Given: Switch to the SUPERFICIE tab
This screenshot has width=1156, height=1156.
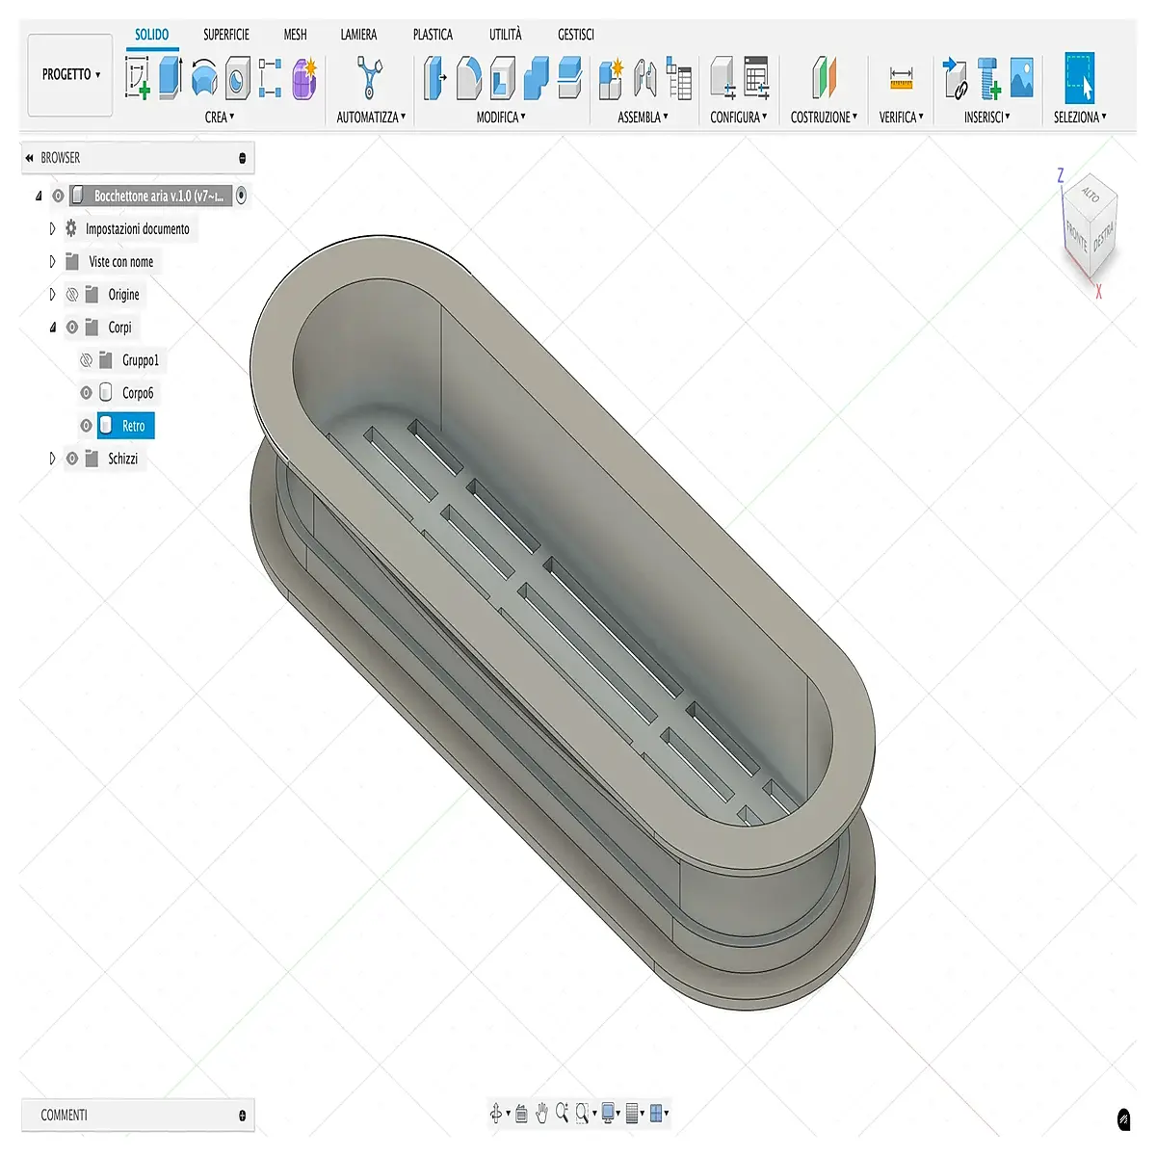Looking at the screenshot, I should [226, 35].
